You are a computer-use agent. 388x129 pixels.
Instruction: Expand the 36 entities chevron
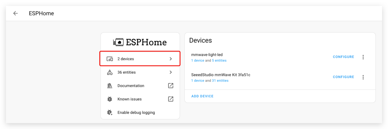tap(171, 72)
